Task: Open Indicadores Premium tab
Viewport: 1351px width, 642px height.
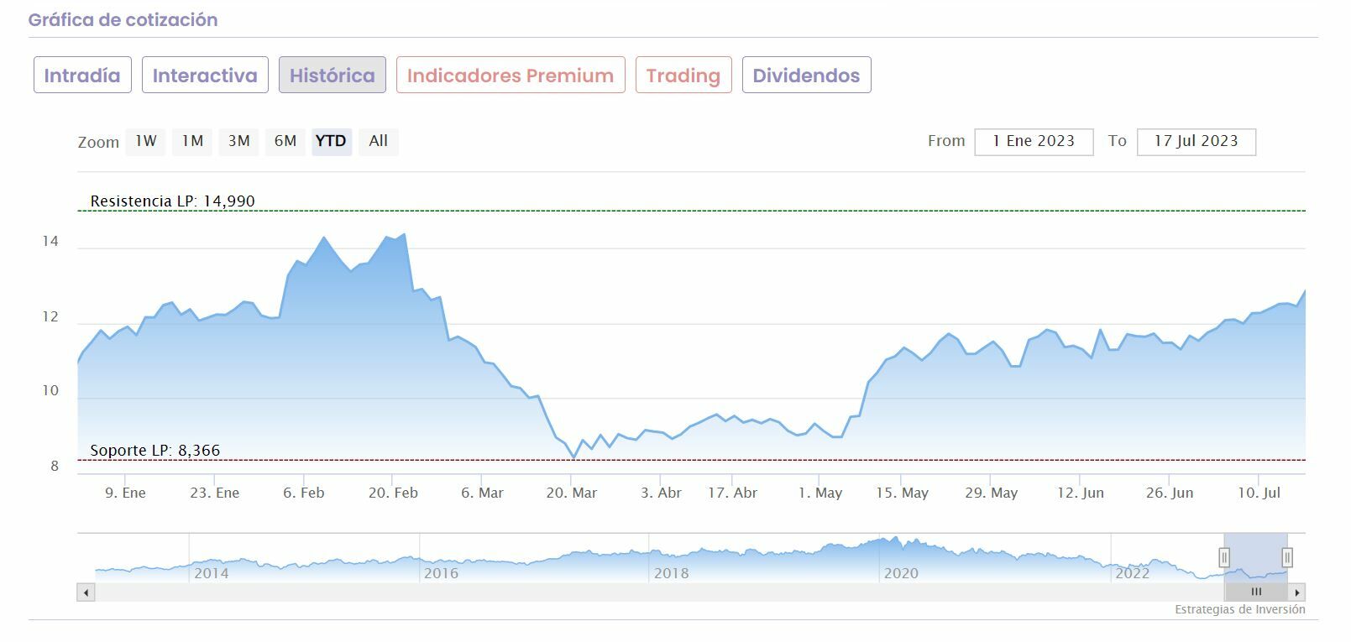Action: (511, 76)
